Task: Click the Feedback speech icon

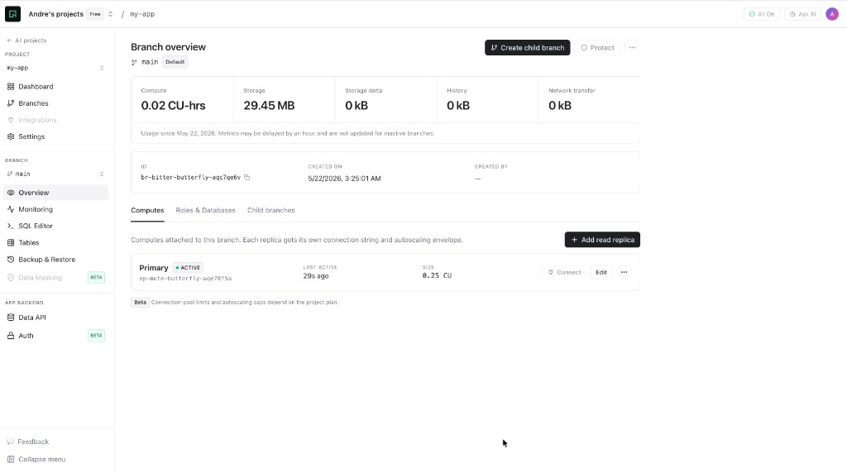Action: click(x=10, y=442)
